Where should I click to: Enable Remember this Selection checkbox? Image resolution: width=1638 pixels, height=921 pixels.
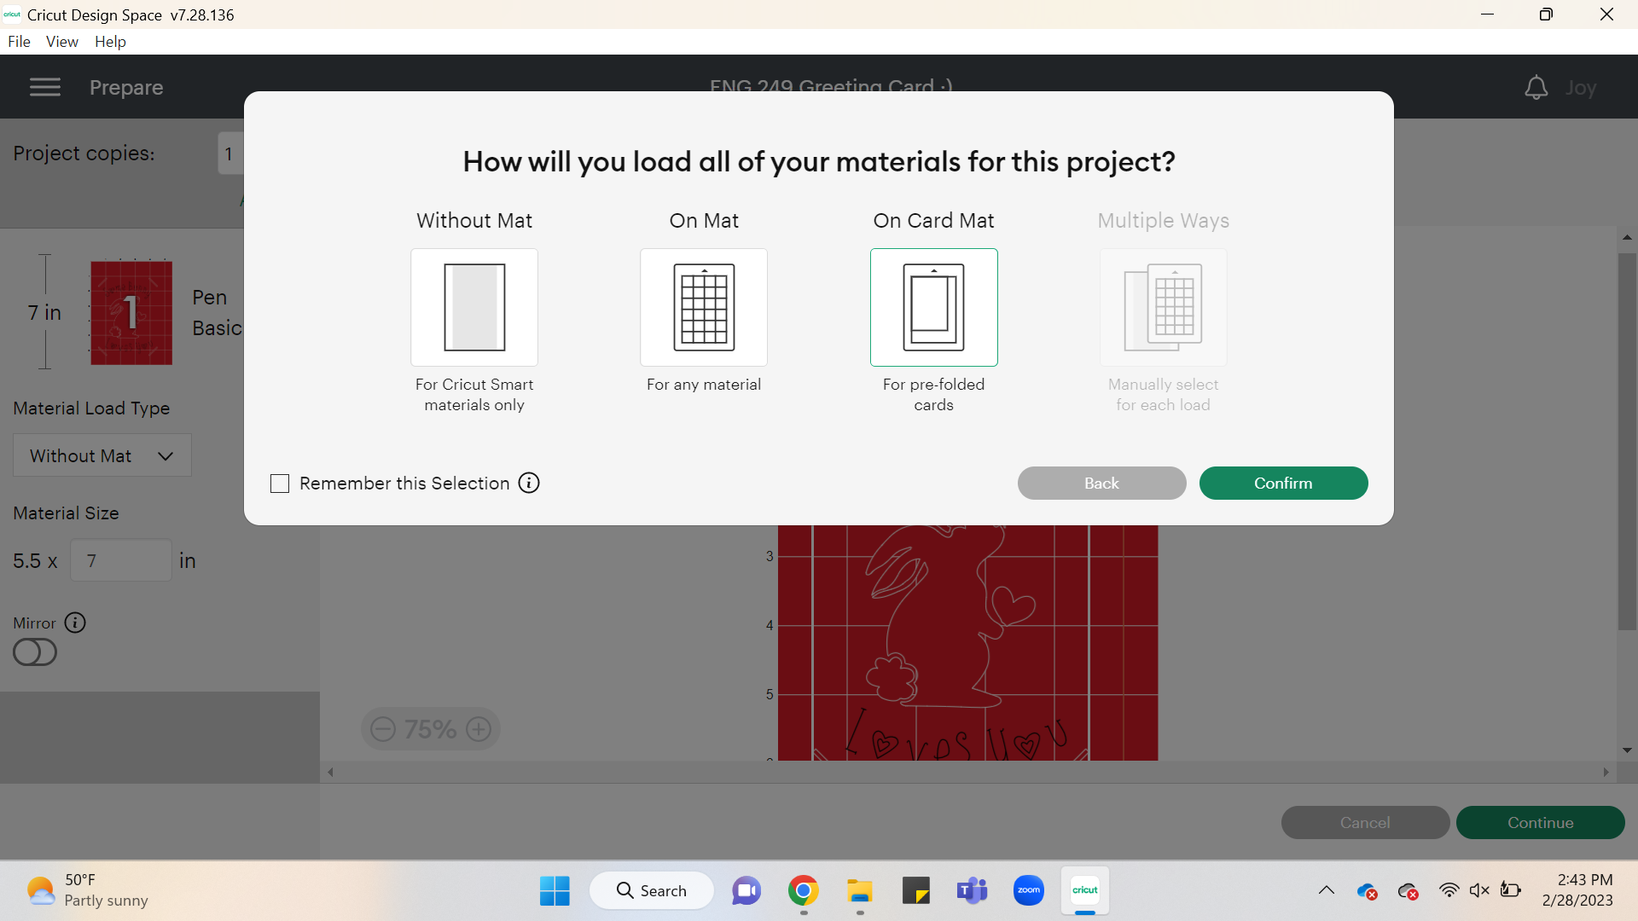click(280, 483)
